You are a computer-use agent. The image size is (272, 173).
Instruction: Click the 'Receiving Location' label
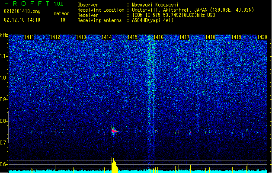click(x=101, y=10)
